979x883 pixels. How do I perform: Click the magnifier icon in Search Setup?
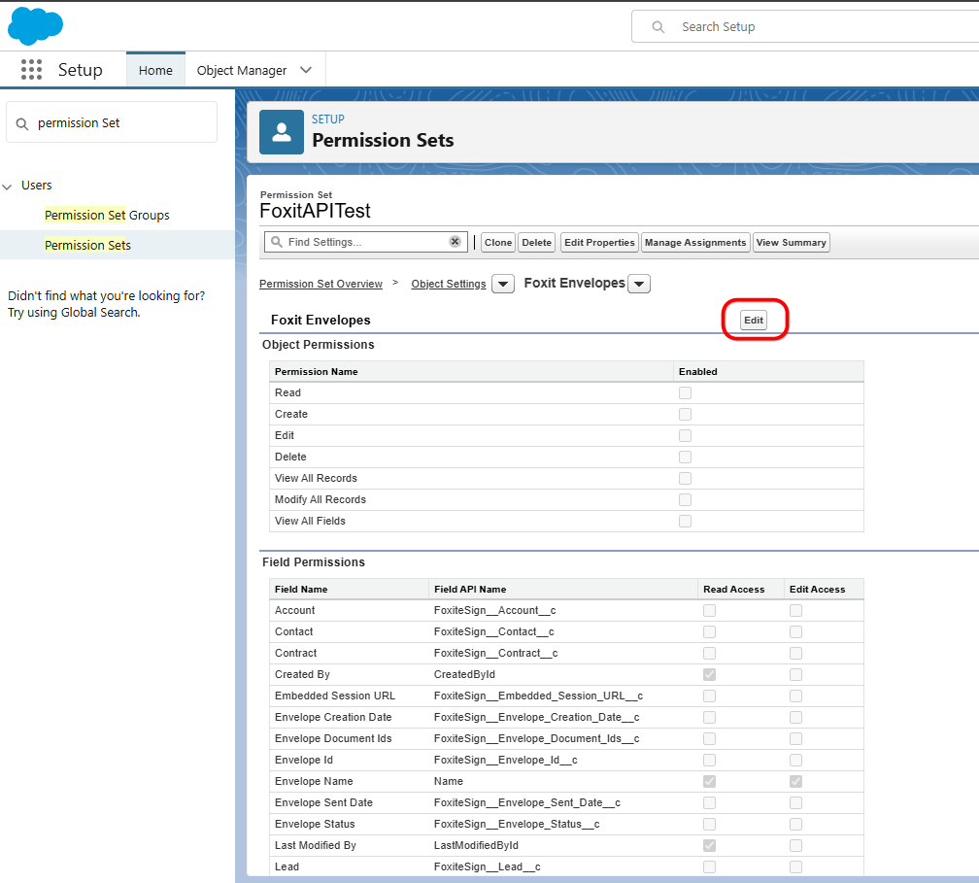[x=658, y=27]
